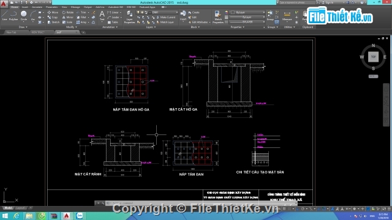Click TOP face on the ViewCube
The height and width of the screenshot is (220, 392).
click(373, 57)
